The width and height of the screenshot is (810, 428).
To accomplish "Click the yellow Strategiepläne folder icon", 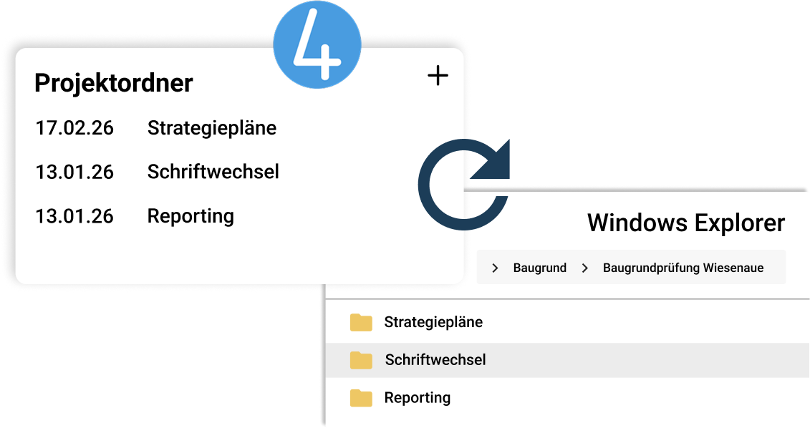I will pyautogui.click(x=362, y=323).
